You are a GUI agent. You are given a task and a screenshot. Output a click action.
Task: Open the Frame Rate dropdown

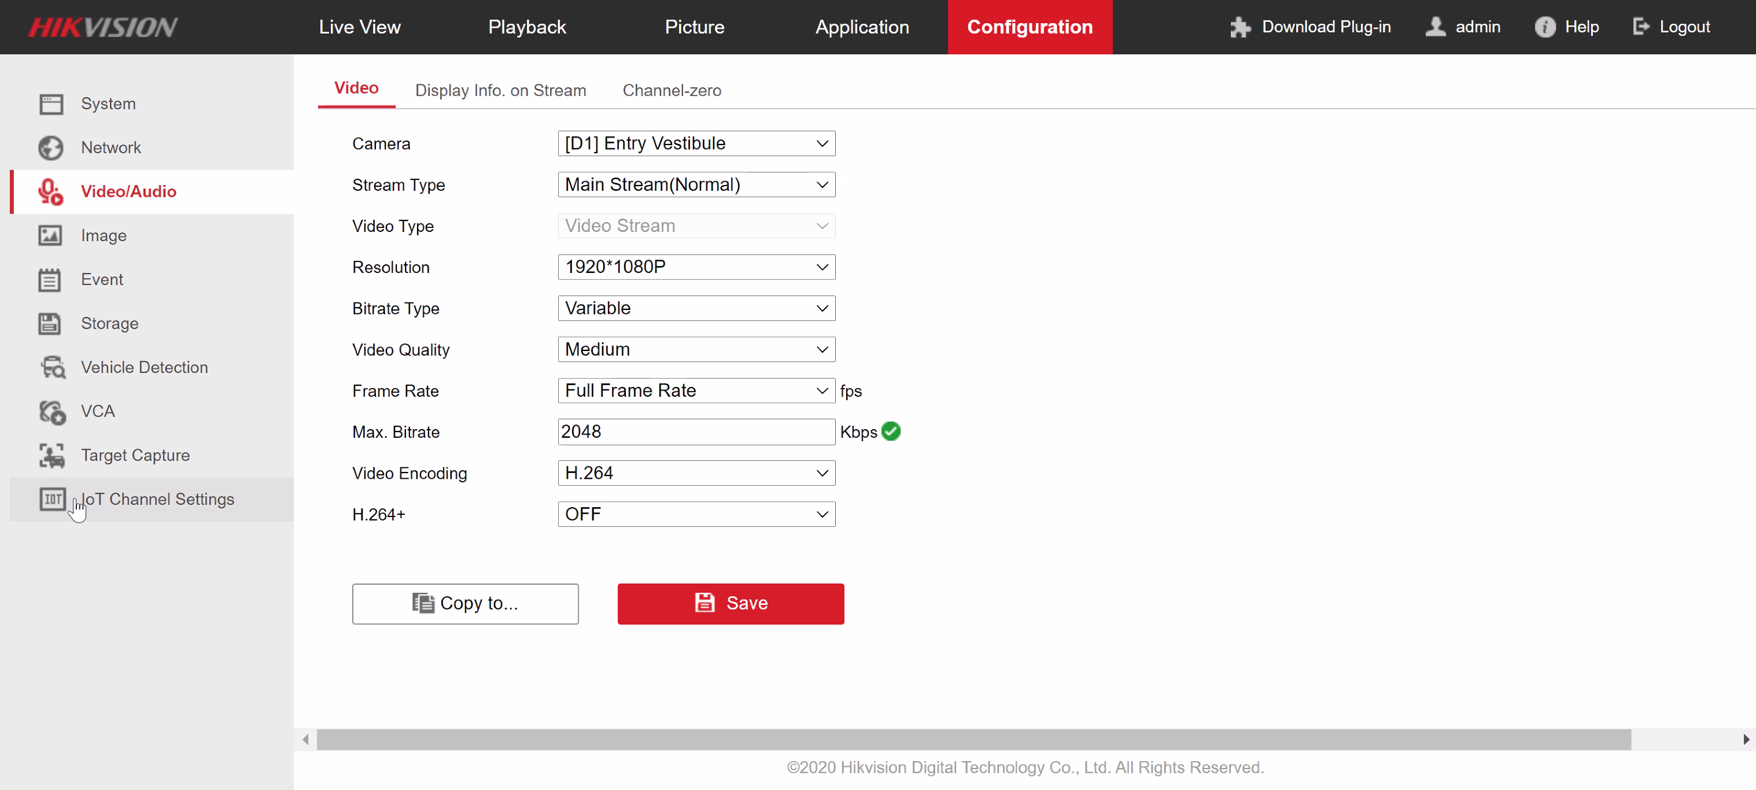[x=695, y=390]
